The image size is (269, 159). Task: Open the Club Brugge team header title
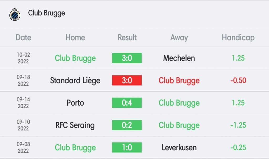tap(46, 13)
